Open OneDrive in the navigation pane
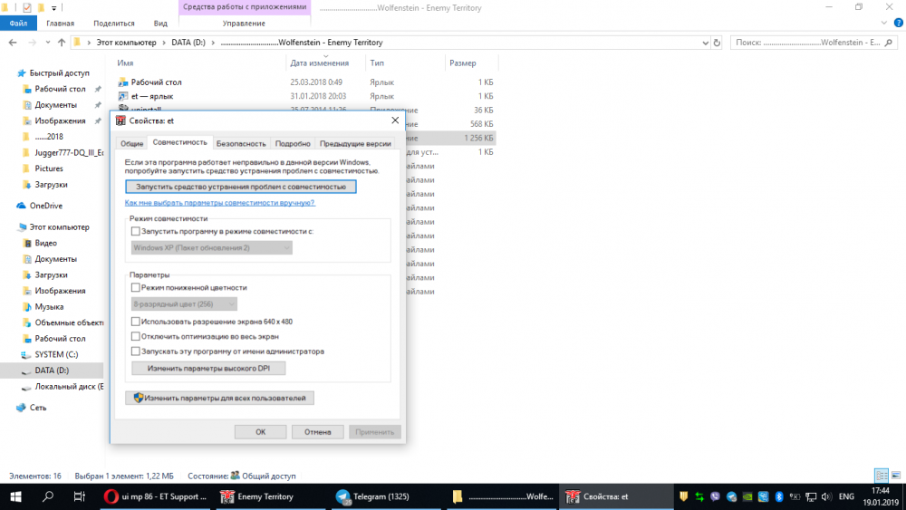Viewport: 906px width, 510px height. pos(45,206)
